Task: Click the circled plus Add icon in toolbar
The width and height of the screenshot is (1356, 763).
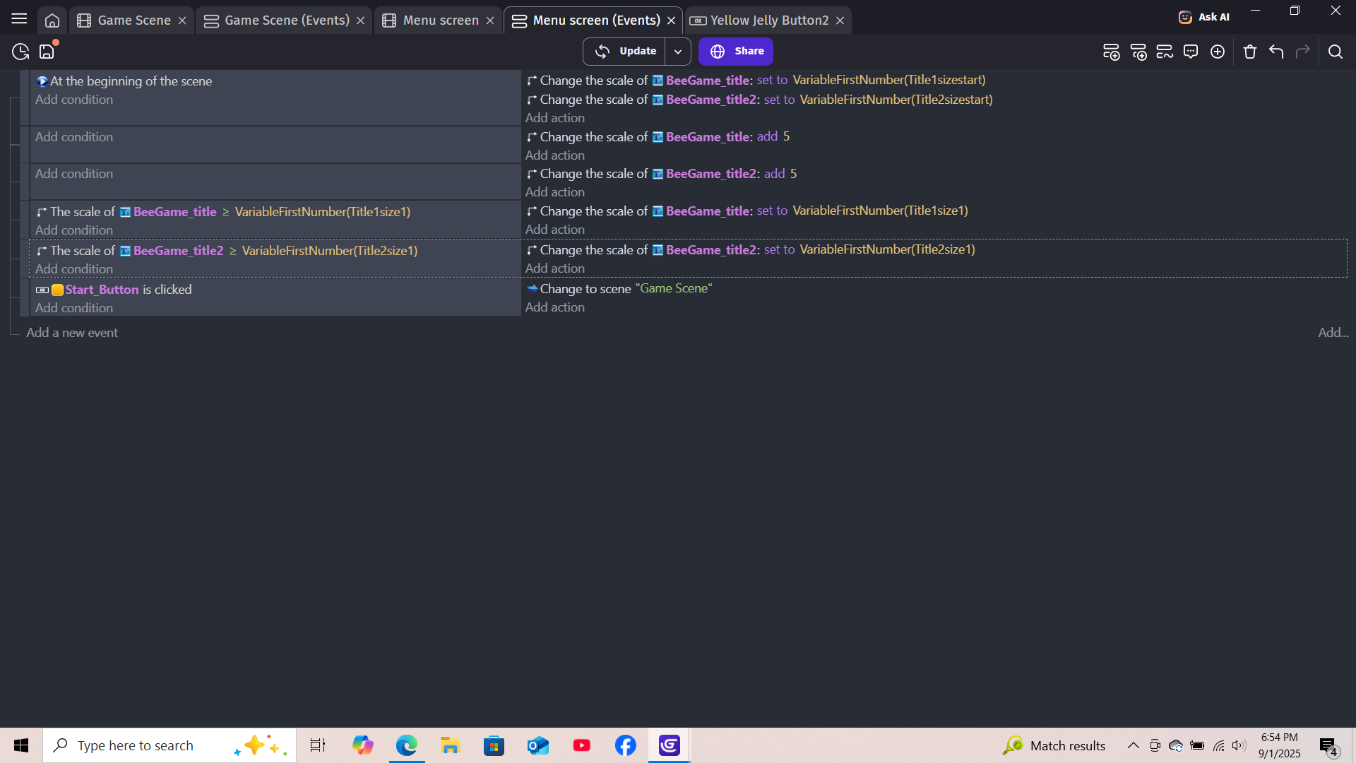Action: (x=1218, y=52)
